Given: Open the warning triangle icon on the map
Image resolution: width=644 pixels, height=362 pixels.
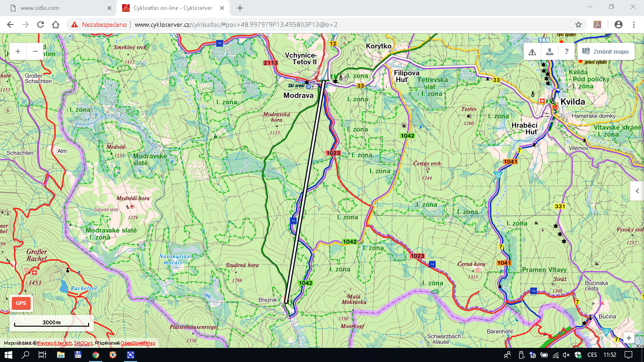Looking at the screenshot, I should [x=532, y=52].
